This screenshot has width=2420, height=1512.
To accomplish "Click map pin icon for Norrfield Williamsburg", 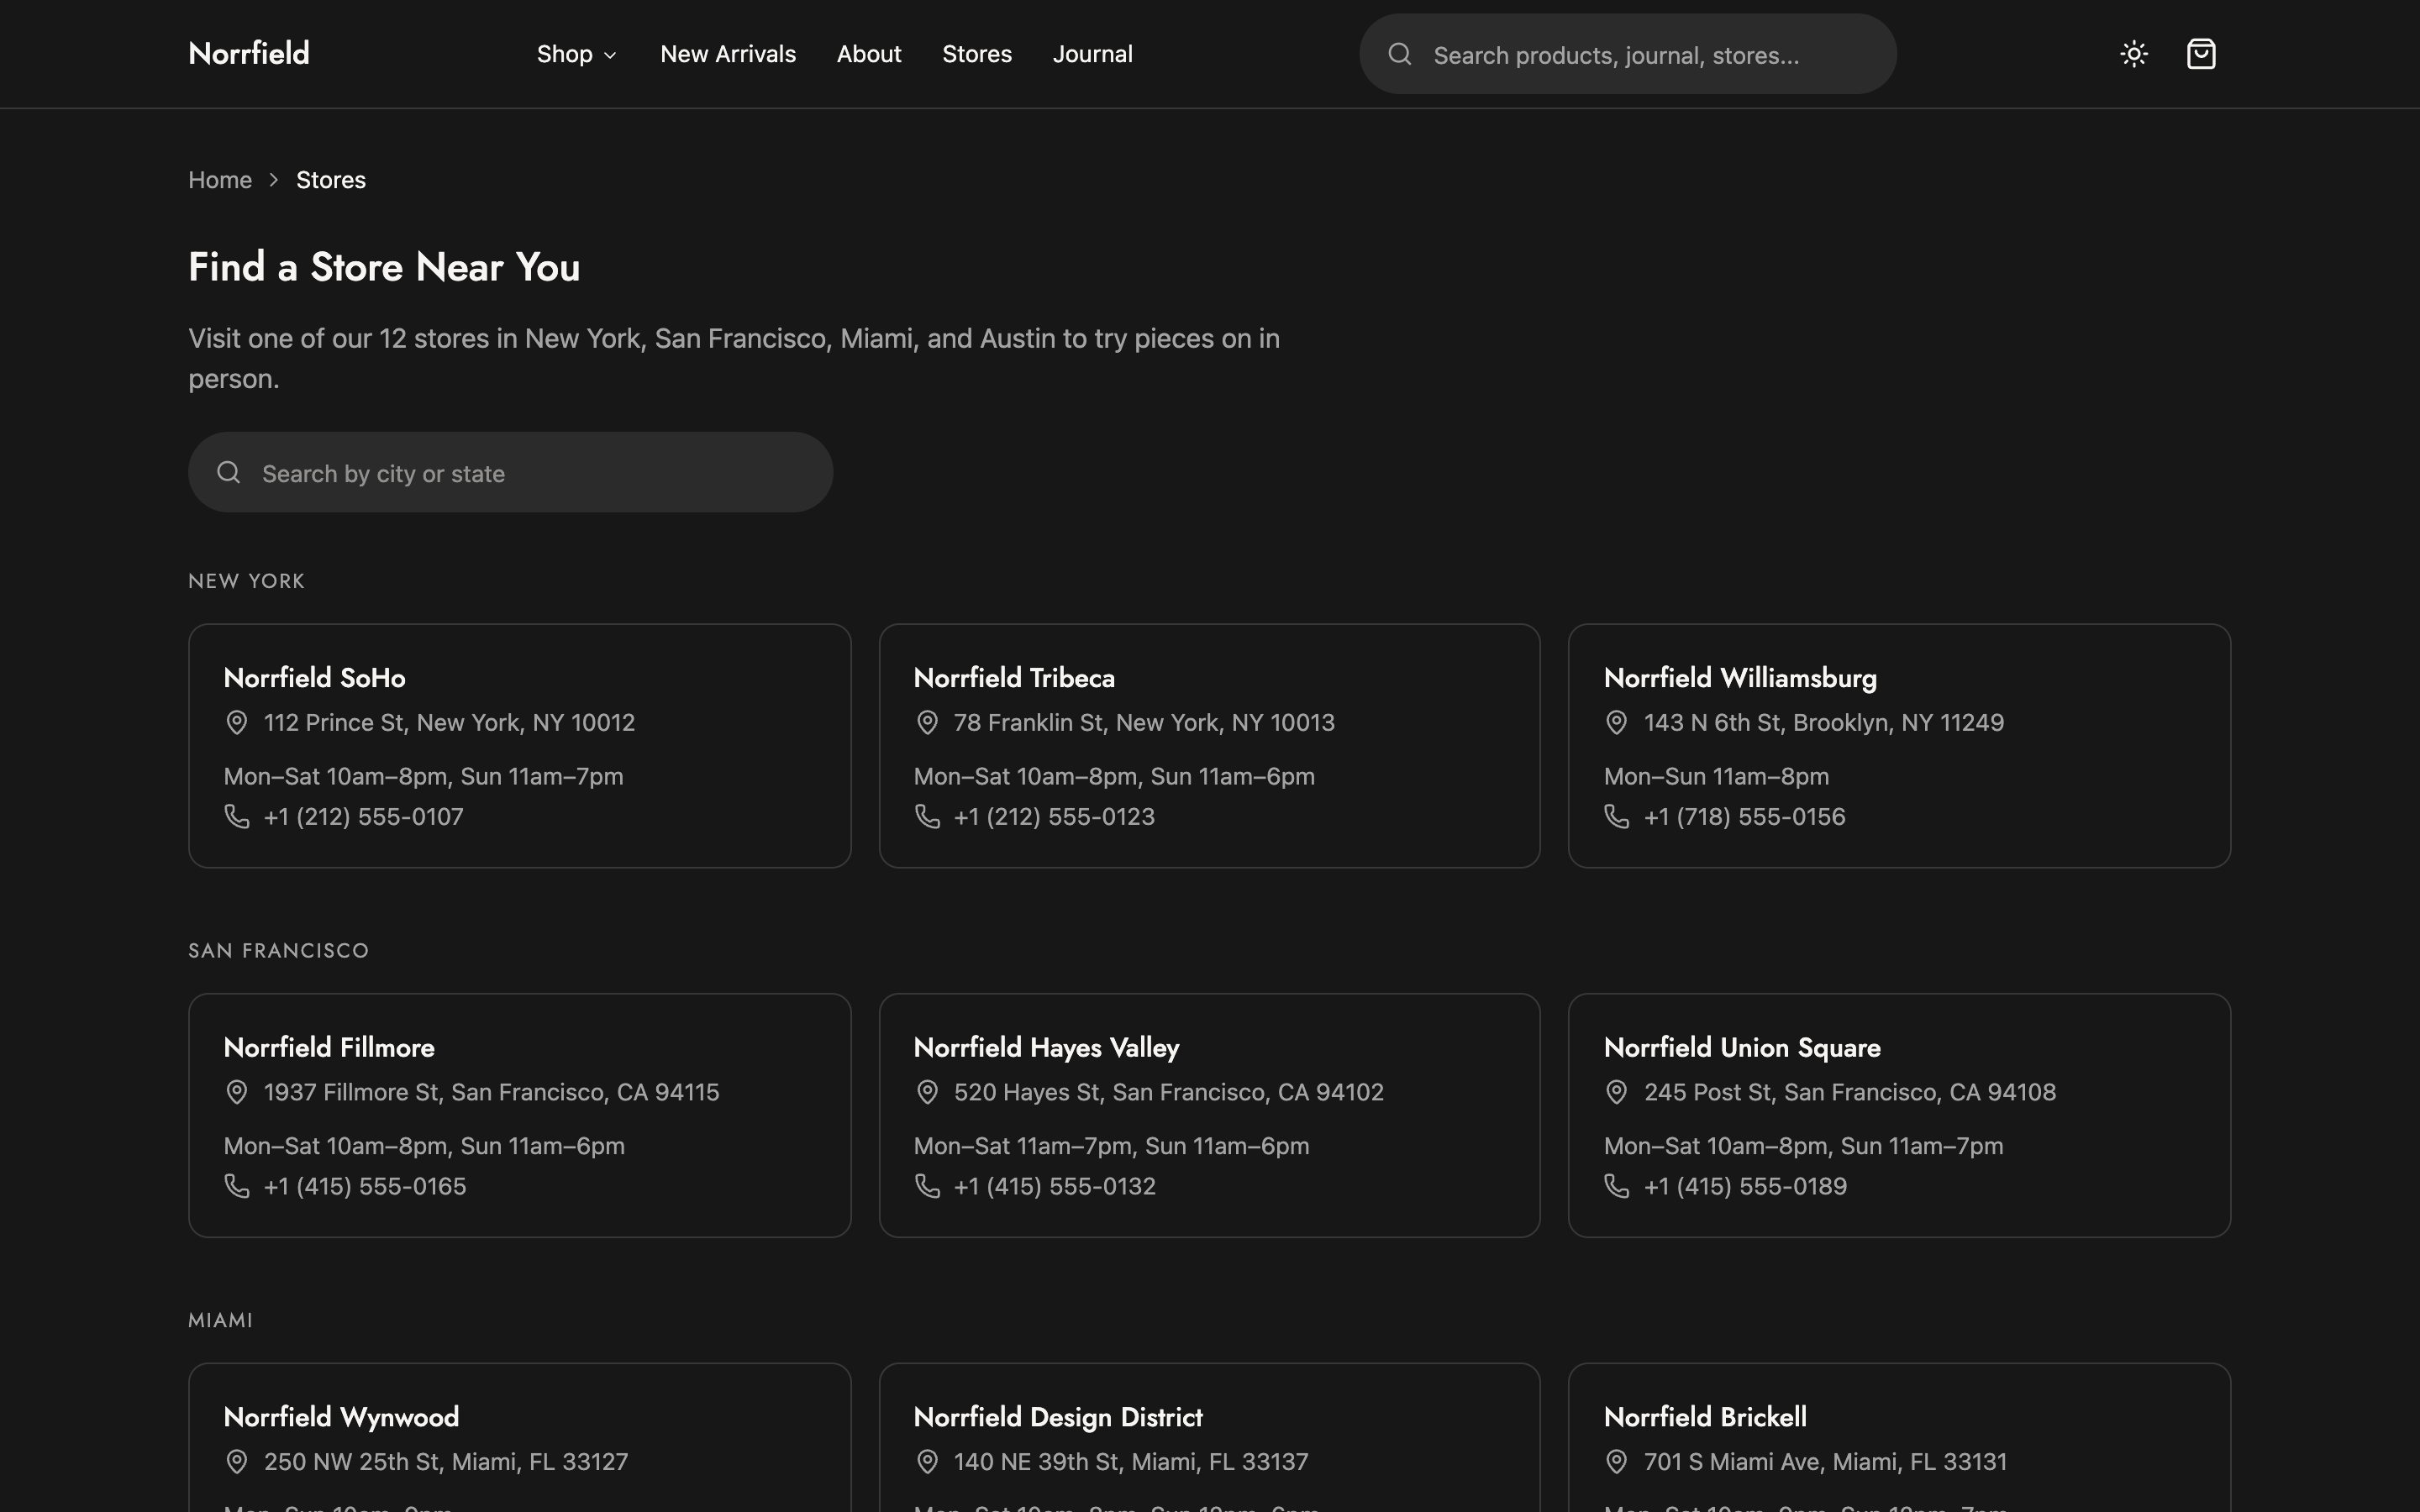I will click(x=1617, y=723).
